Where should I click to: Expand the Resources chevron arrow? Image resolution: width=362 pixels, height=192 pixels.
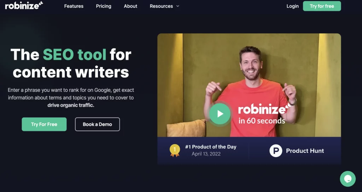coord(177,6)
